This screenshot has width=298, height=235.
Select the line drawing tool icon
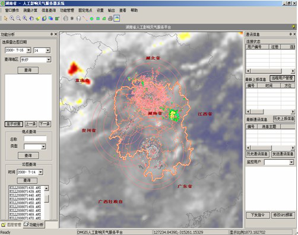(85, 18)
